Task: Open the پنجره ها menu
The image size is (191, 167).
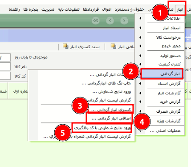Action: point(31,9)
